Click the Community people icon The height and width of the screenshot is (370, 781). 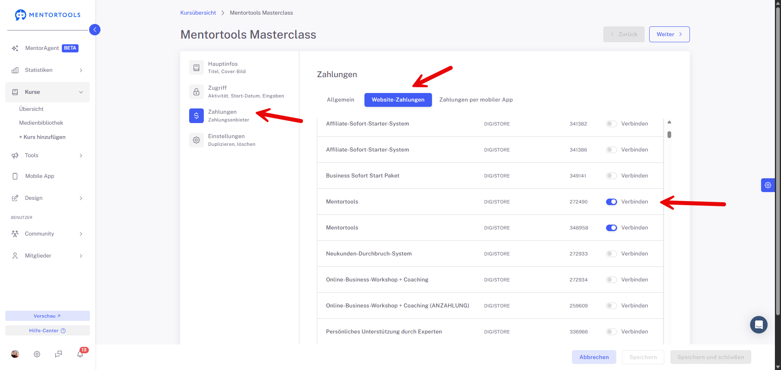(x=15, y=234)
